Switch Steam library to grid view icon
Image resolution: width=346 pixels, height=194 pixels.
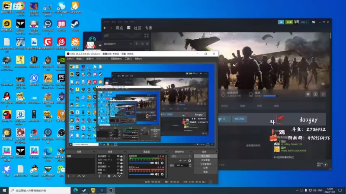click(x=147, y=35)
